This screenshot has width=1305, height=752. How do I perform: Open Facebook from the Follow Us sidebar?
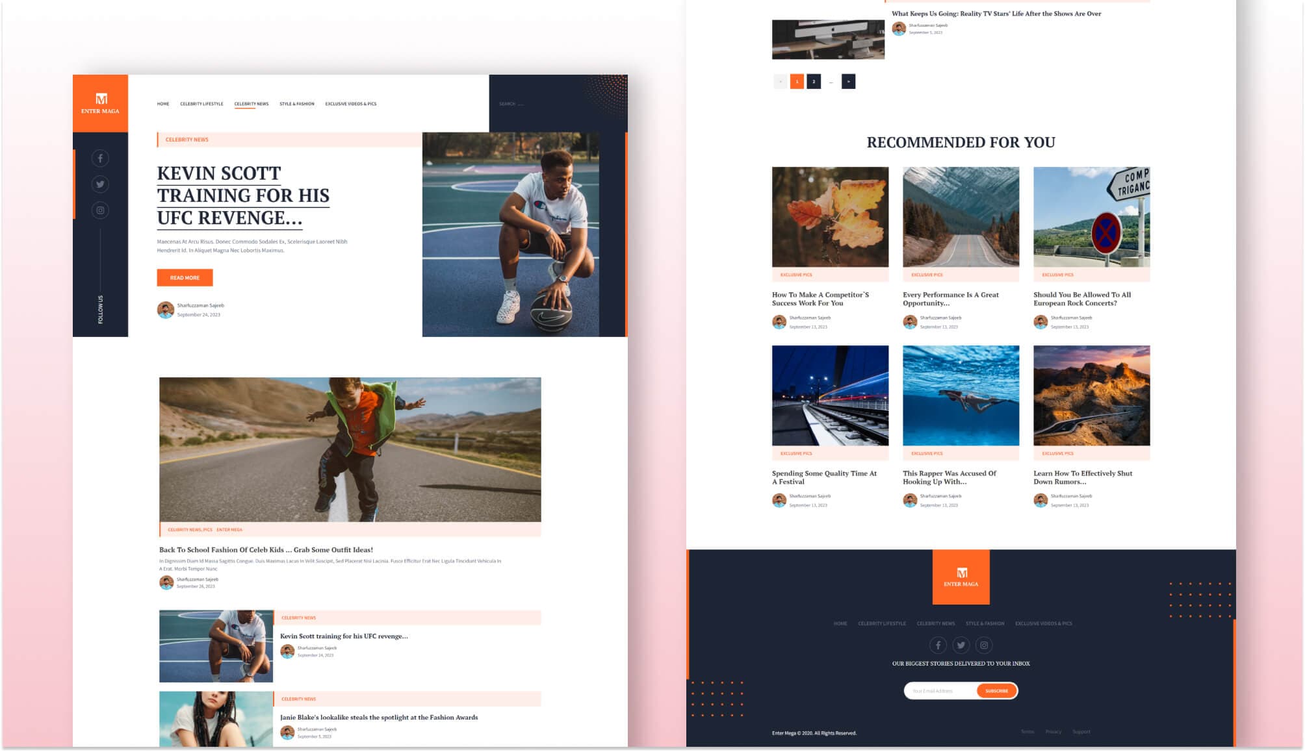click(100, 158)
